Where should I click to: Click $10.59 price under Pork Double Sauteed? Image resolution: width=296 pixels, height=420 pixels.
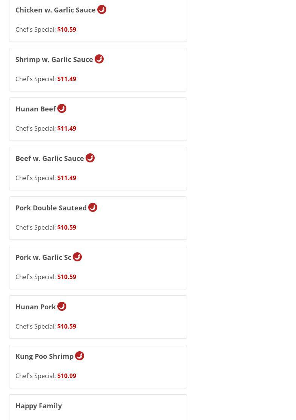click(x=67, y=227)
